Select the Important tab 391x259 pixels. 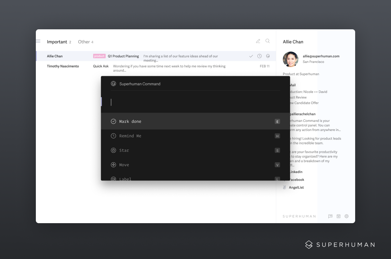[x=57, y=42]
